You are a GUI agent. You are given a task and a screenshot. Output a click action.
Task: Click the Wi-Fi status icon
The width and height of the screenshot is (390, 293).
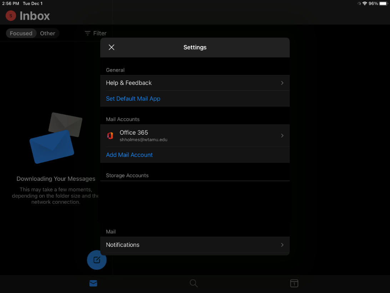tap(365, 4)
